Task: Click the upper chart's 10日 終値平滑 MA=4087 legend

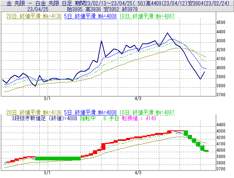Action: [x=147, y=16]
